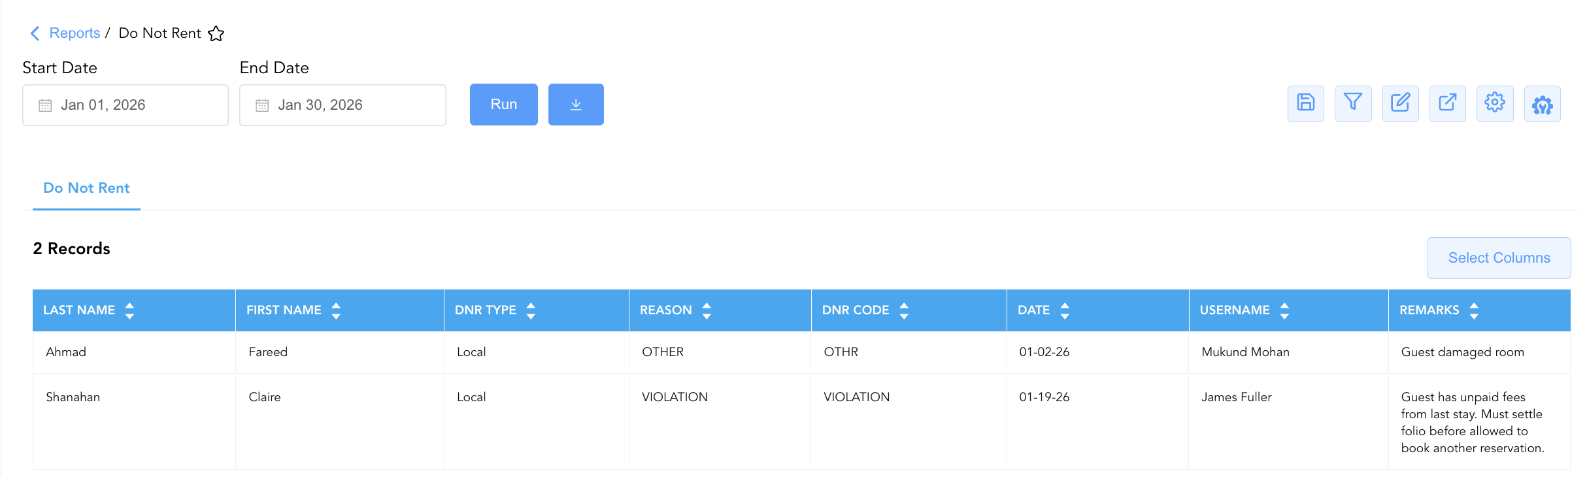This screenshot has height=477, width=1587.
Task: Open the filter funnel icon
Action: tap(1353, 103)
